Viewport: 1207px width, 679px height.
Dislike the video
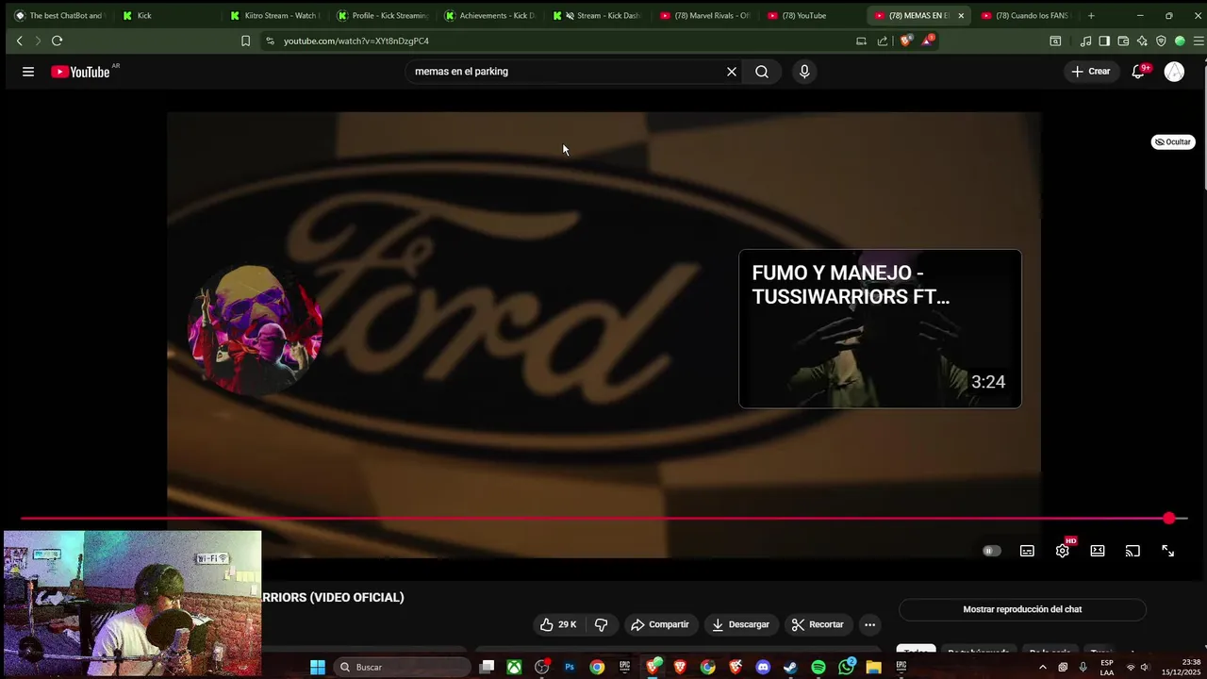point(602,624)
